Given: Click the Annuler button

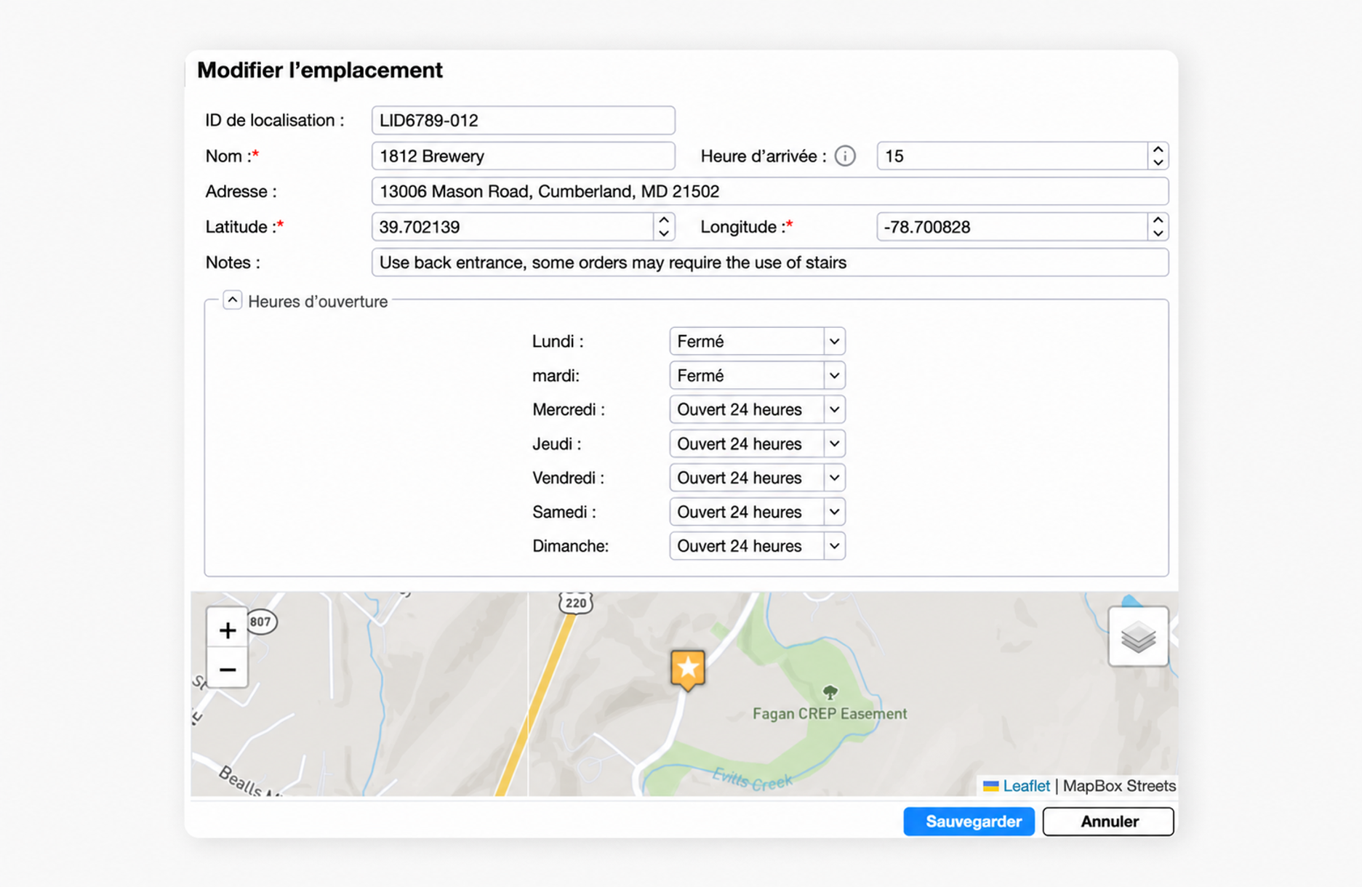Looking at the screenshot, I should click(x=1108, y=822).
